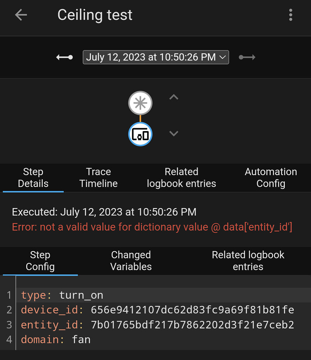Click the Step Config section heading
Screen dimensions: 311x360
coord(40,261)
